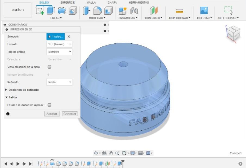Enable Vista preliminar de la malla checkbox
Viewport: 246px width, 168px height.
click(49, 67)
